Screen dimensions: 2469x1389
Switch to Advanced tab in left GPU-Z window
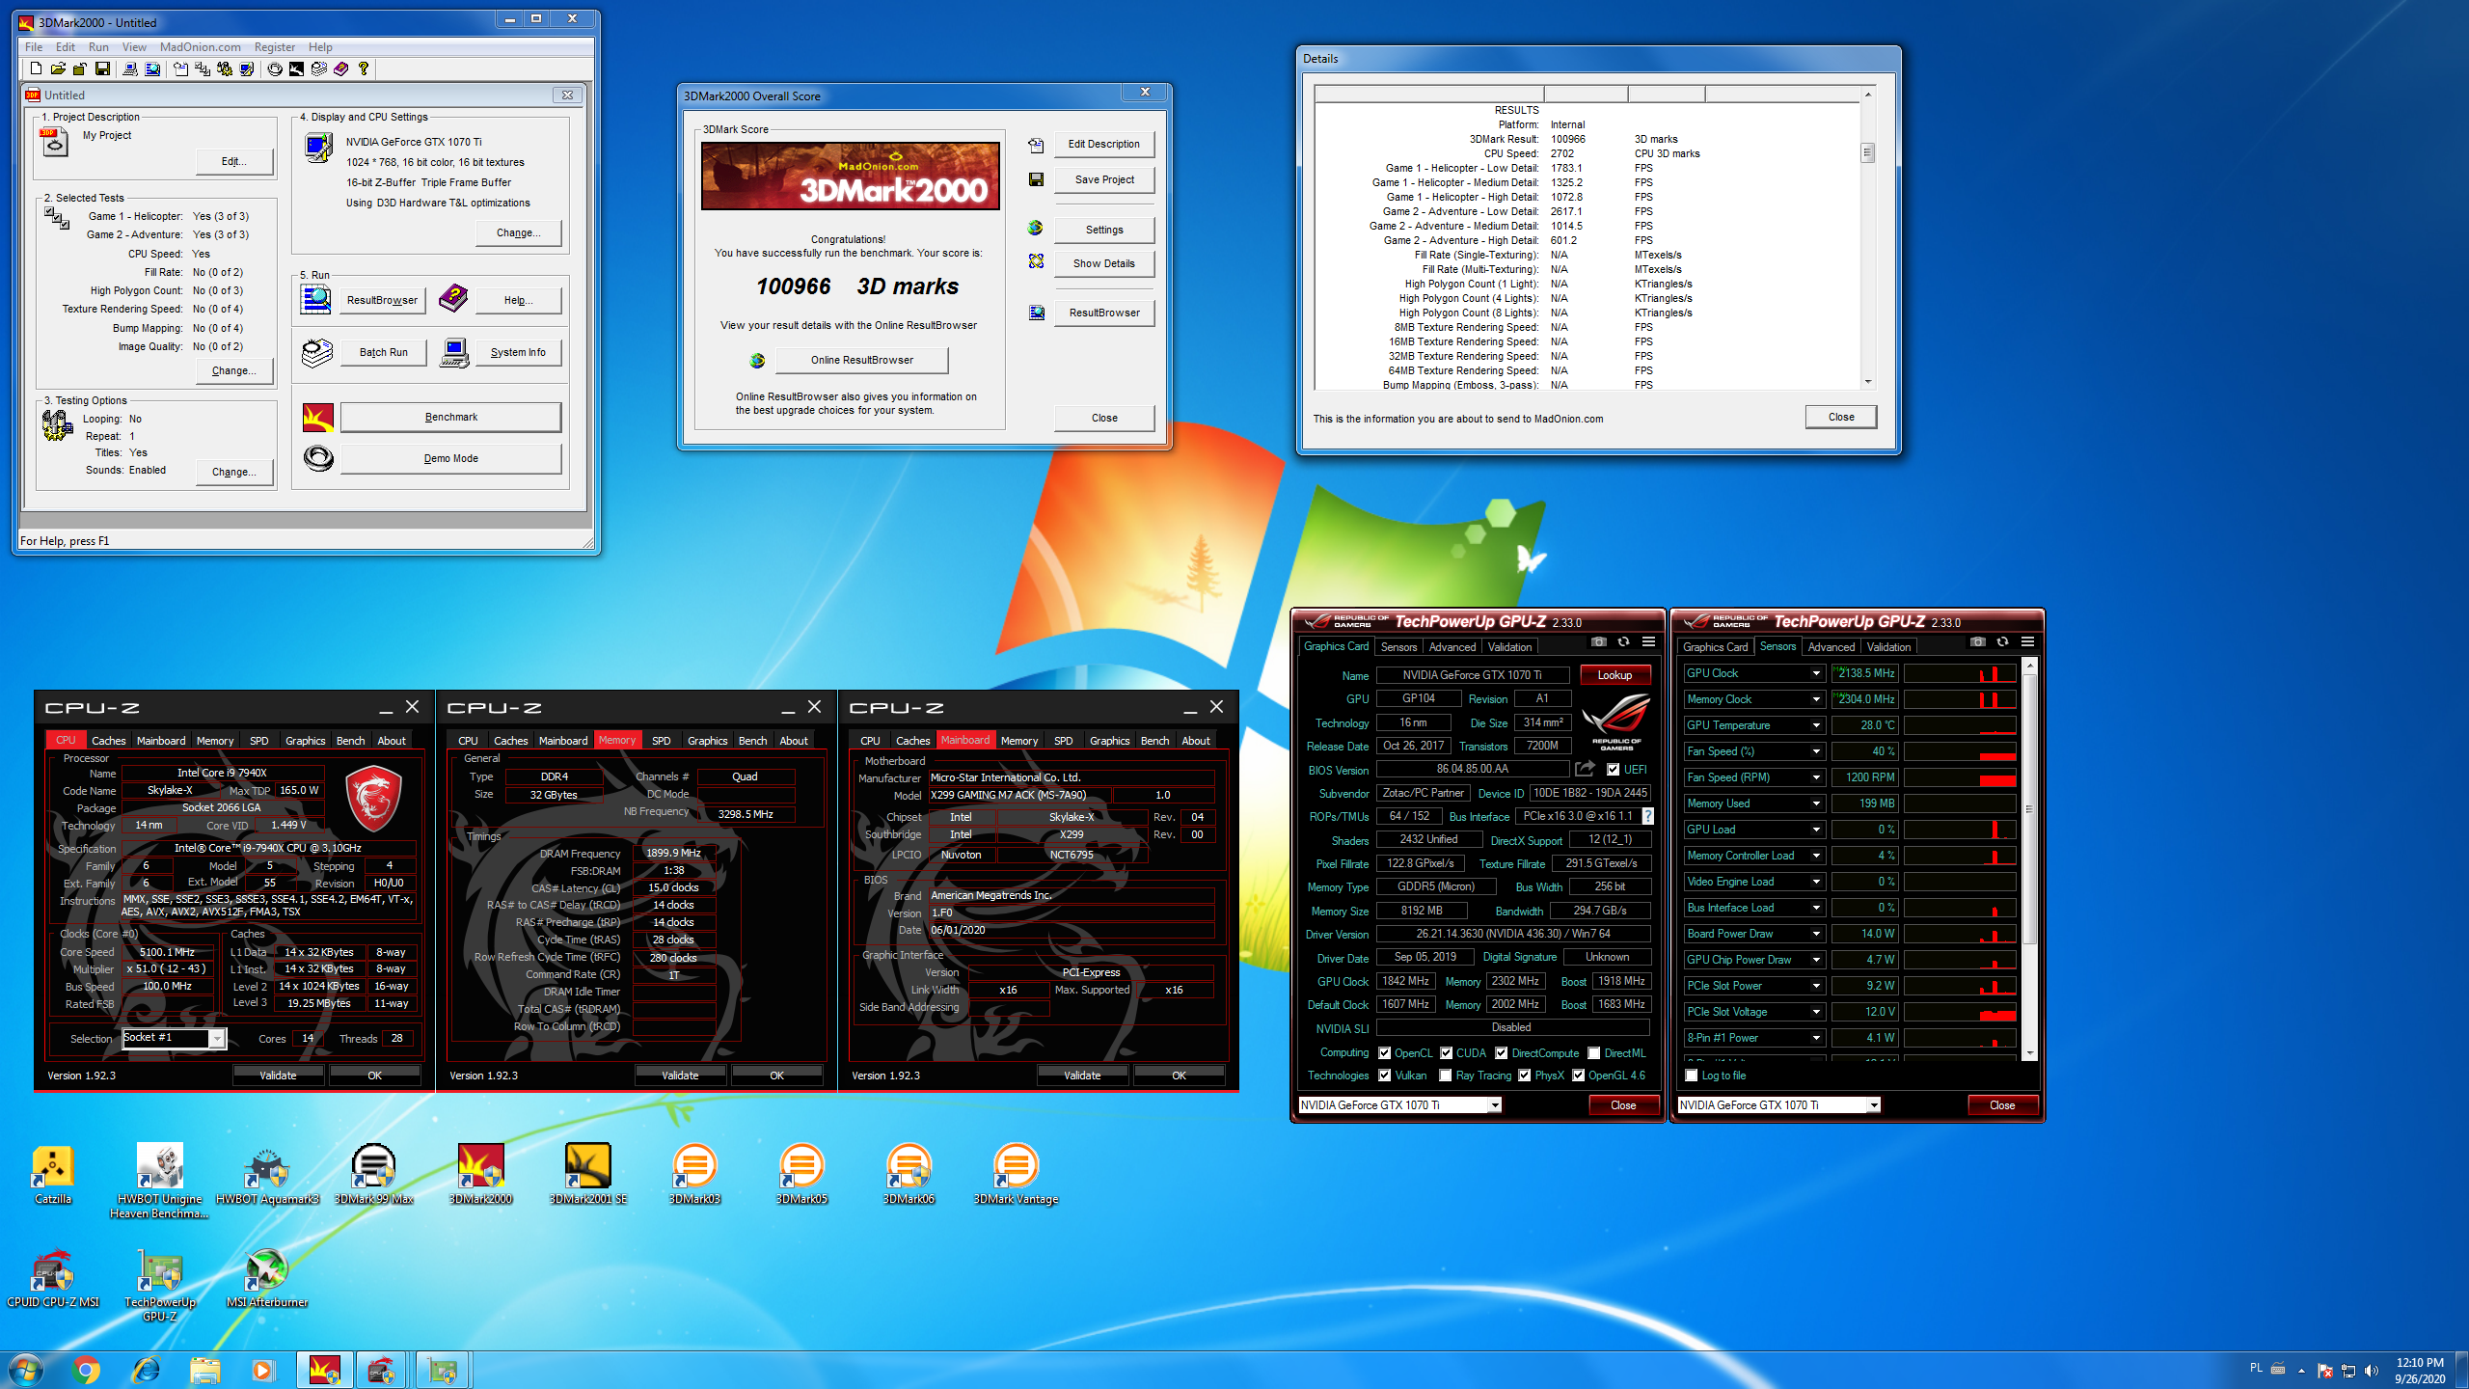coord(1452,646)
